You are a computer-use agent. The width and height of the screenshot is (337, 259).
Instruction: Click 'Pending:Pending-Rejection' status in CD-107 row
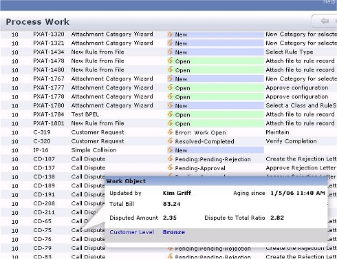(213, 159)
